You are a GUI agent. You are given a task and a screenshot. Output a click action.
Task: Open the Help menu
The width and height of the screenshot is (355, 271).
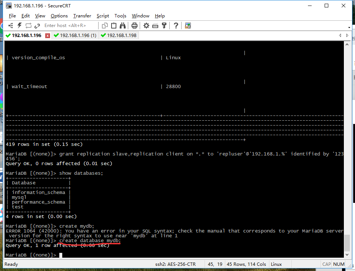click(160, 16)
